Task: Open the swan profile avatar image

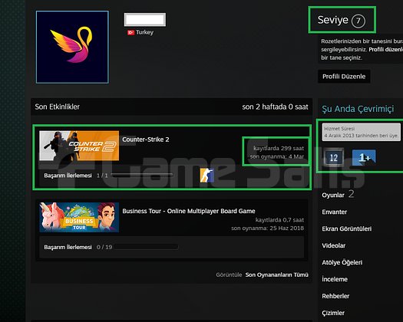Action: click(72, 47)
